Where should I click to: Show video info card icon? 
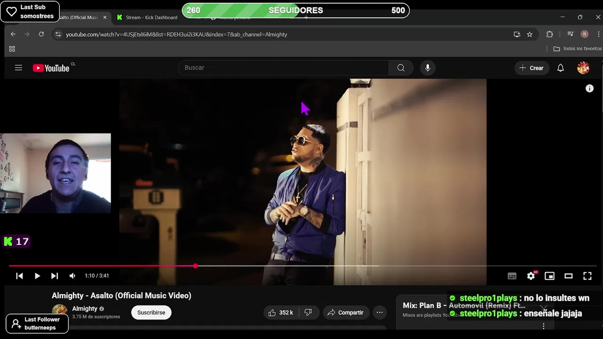pyautogui.click(x=589, y=89)
